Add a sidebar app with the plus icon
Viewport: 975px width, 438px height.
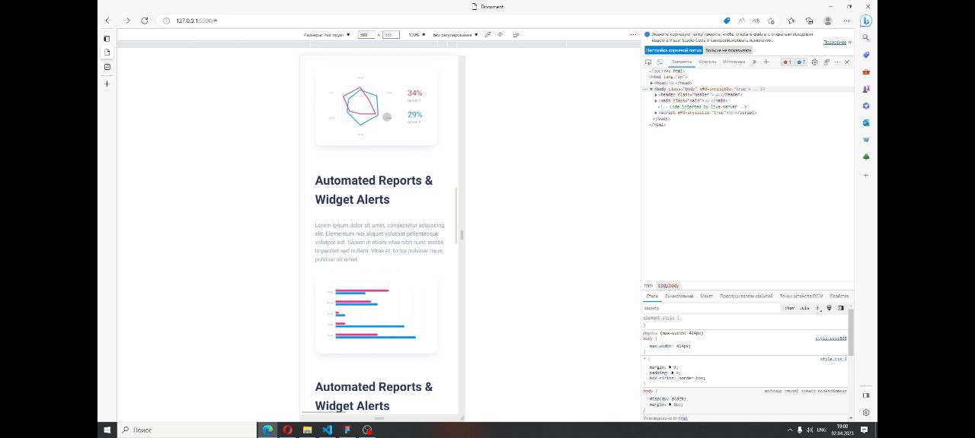tap(866, 175)
